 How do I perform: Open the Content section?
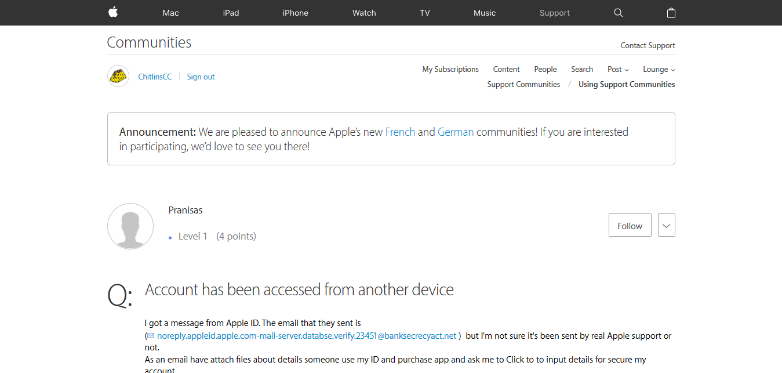click(x=506, y=69)
